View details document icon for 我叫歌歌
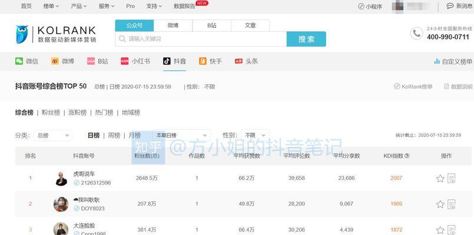The height and width of the screenshot is (235, 474). coord(451,204)
